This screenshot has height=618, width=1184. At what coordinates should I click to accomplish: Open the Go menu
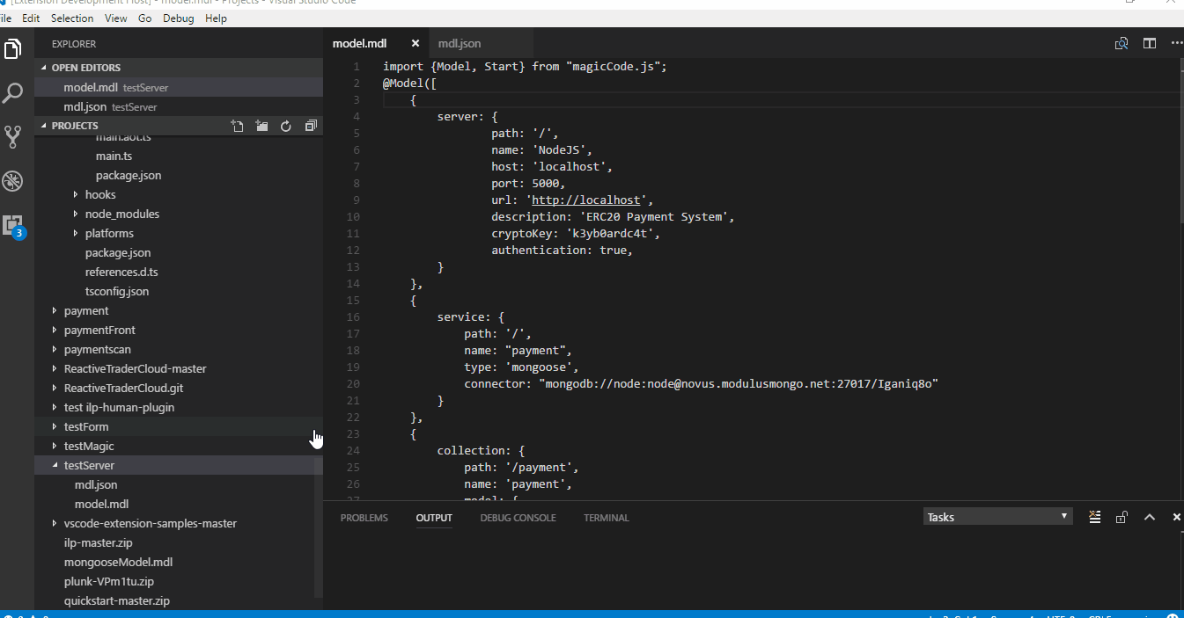tap(144, 18)
